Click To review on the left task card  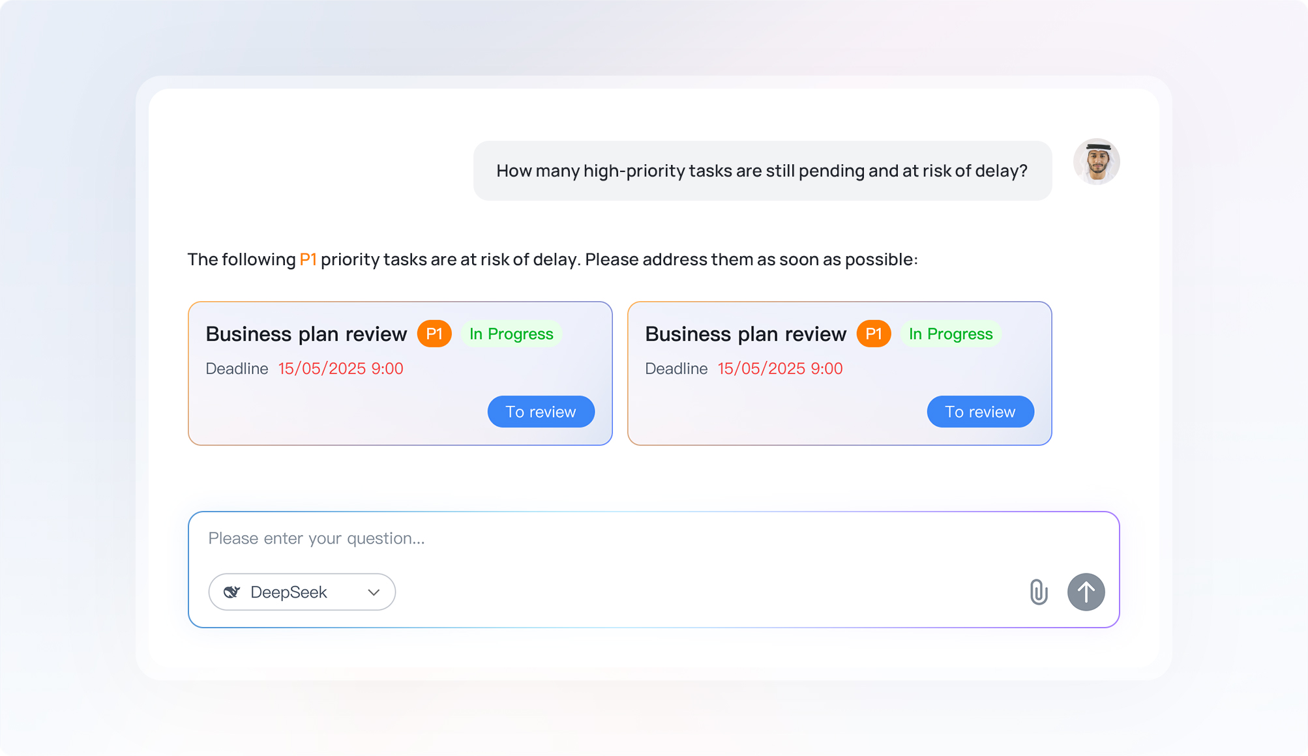(541, 412)
